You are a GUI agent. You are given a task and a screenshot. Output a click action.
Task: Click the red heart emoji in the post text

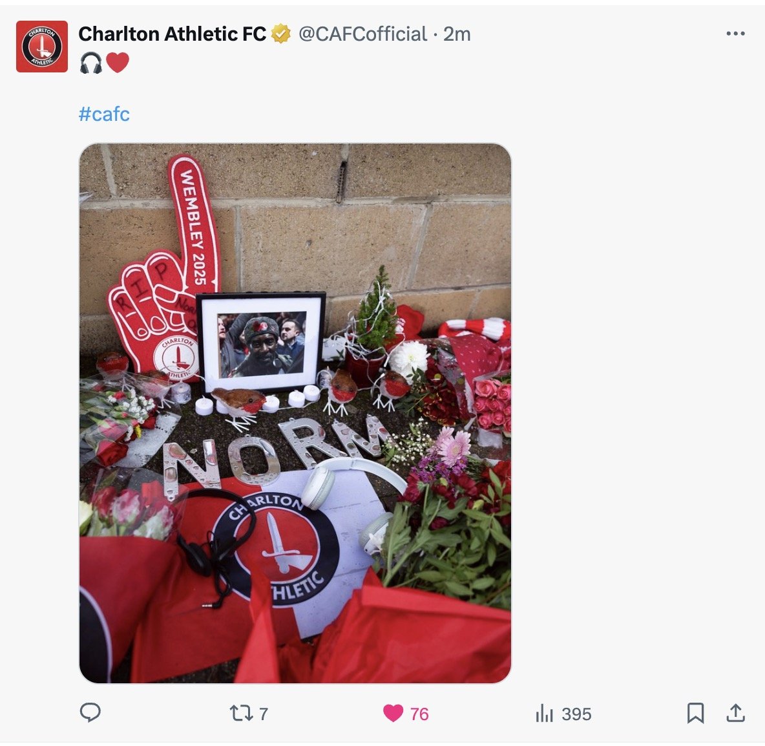pyautogui.click(x=118, y=63)
